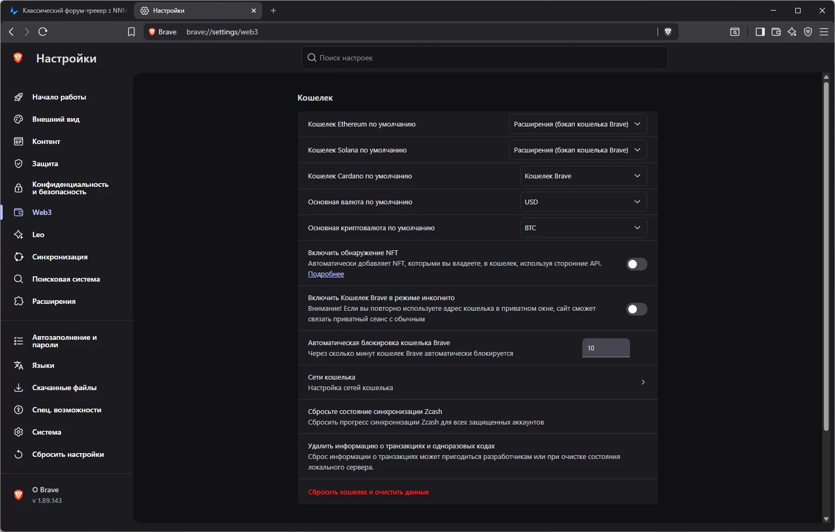835x532 pixels.
Task: Click the settings search box
Action: [x=484, y=58]
